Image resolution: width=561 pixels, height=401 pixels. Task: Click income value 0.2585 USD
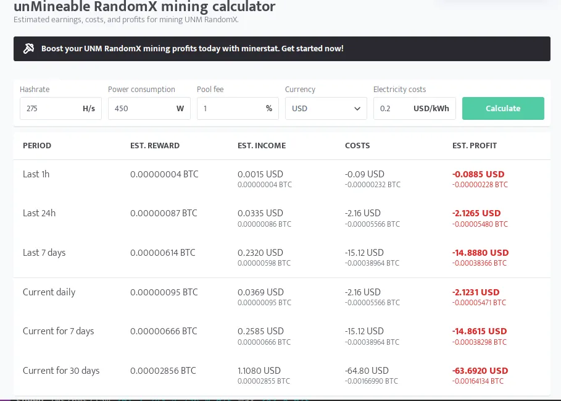pyautogui.click(x=260, y=331)
